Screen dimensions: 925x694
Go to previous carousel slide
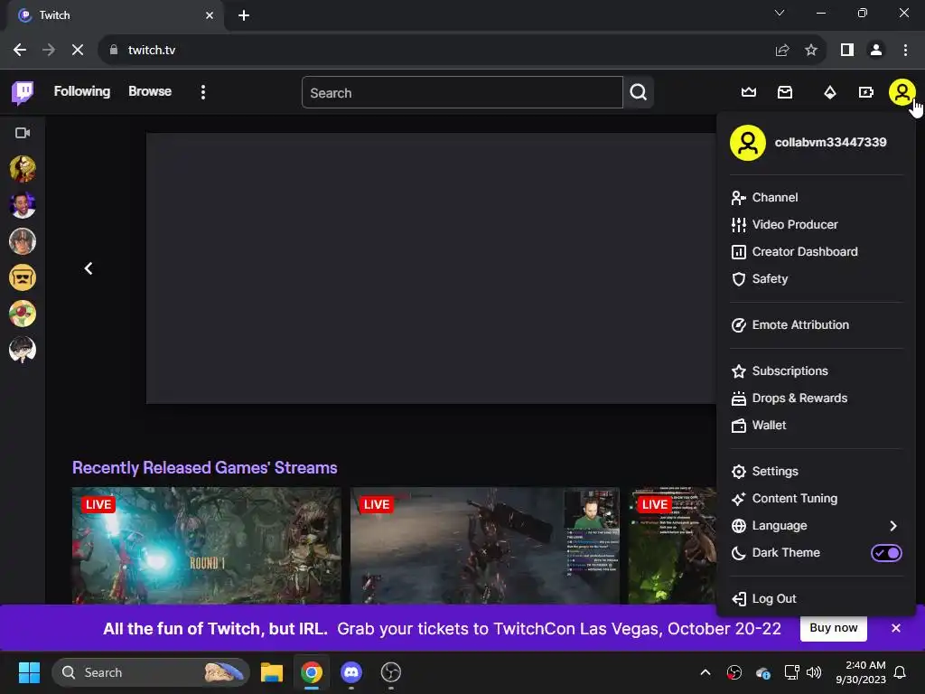(x=89, y=268)
